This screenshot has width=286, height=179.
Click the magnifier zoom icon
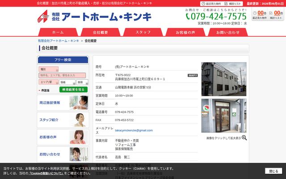244,138
